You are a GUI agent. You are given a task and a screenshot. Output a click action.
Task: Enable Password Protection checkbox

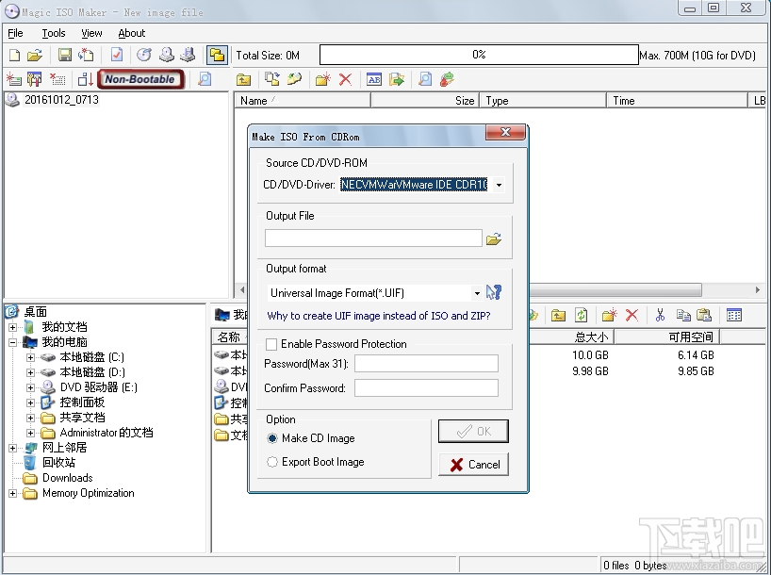[271, 344]
